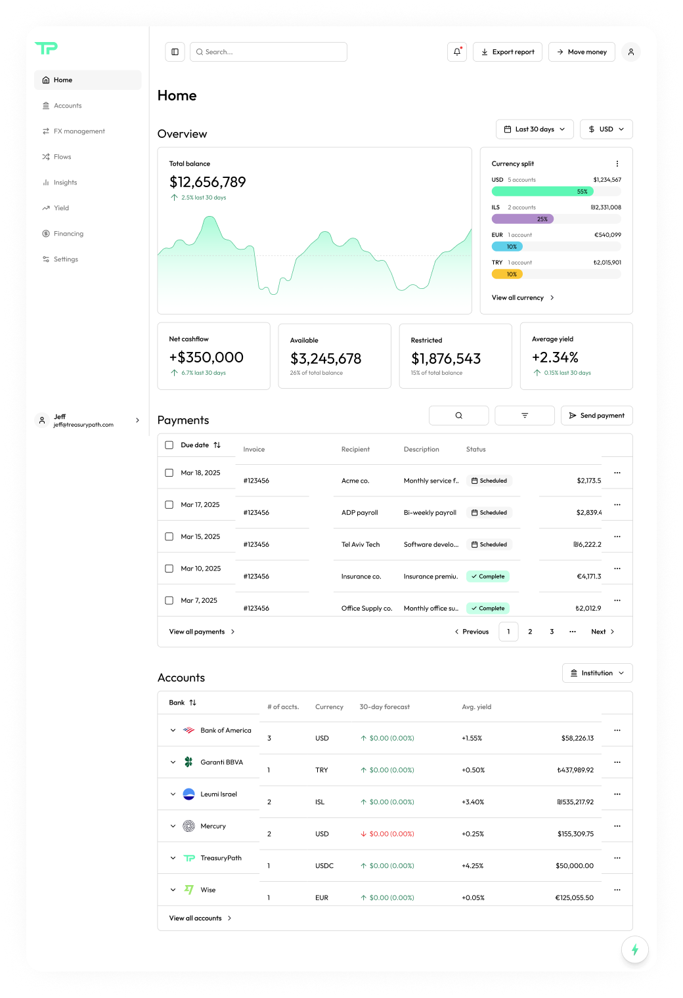Image resolution: width=683 pixels, height=998 pixels.
Task: Collapse the sidebar with the panel toggle icon
Action: [x=175, y=52]
